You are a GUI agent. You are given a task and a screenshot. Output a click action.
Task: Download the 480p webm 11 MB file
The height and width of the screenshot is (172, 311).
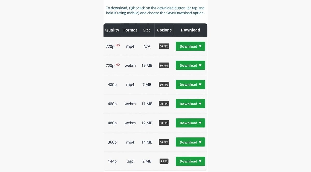click(190, 104)
